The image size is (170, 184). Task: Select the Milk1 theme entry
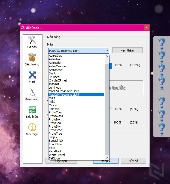pos(76,98)
